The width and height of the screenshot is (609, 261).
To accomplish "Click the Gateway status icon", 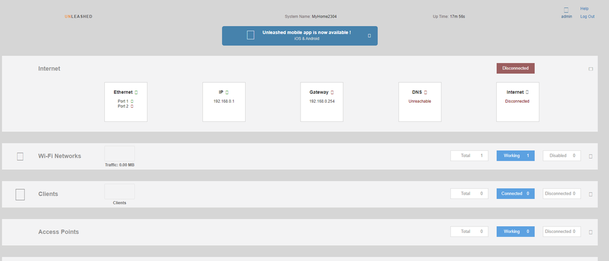I will 332,92.
